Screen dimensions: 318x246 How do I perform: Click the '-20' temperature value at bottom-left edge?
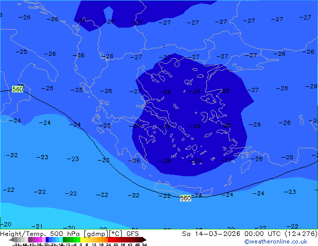(6, 224)
